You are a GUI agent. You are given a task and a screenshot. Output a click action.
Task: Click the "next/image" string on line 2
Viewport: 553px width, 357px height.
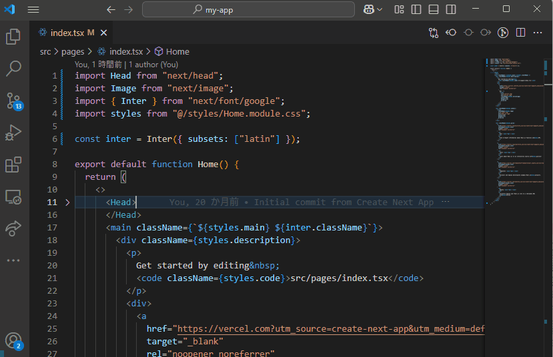coord(198,89)
